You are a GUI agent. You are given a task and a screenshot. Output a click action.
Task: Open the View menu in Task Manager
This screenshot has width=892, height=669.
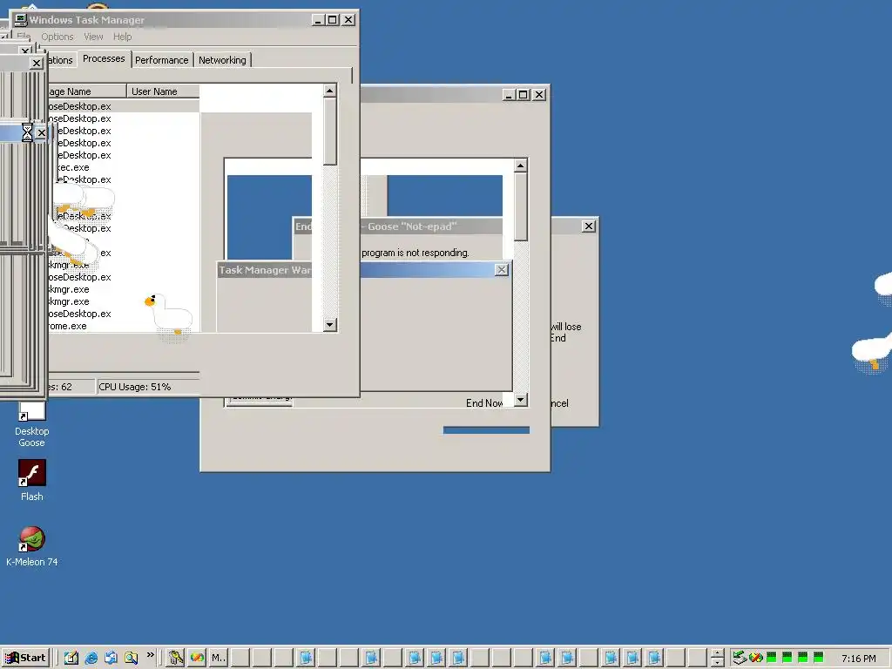click(x=93, y=37)
